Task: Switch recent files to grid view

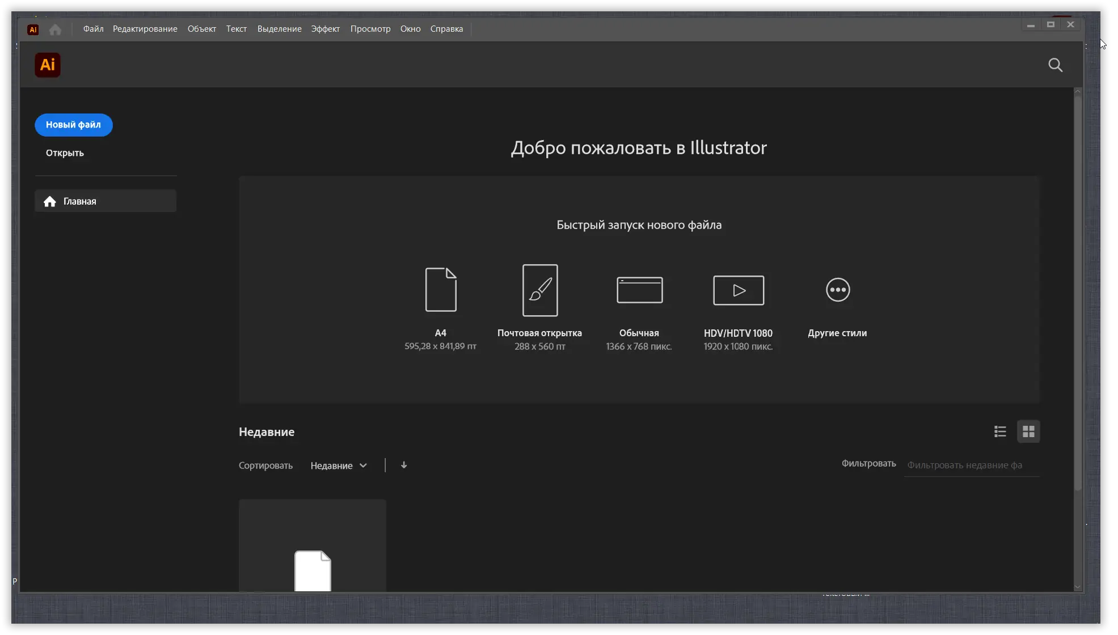Action: coord(1030,431)
